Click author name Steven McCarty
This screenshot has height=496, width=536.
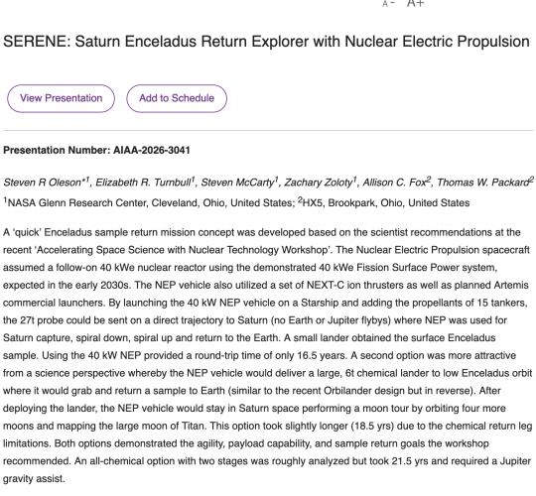[239, 183]
